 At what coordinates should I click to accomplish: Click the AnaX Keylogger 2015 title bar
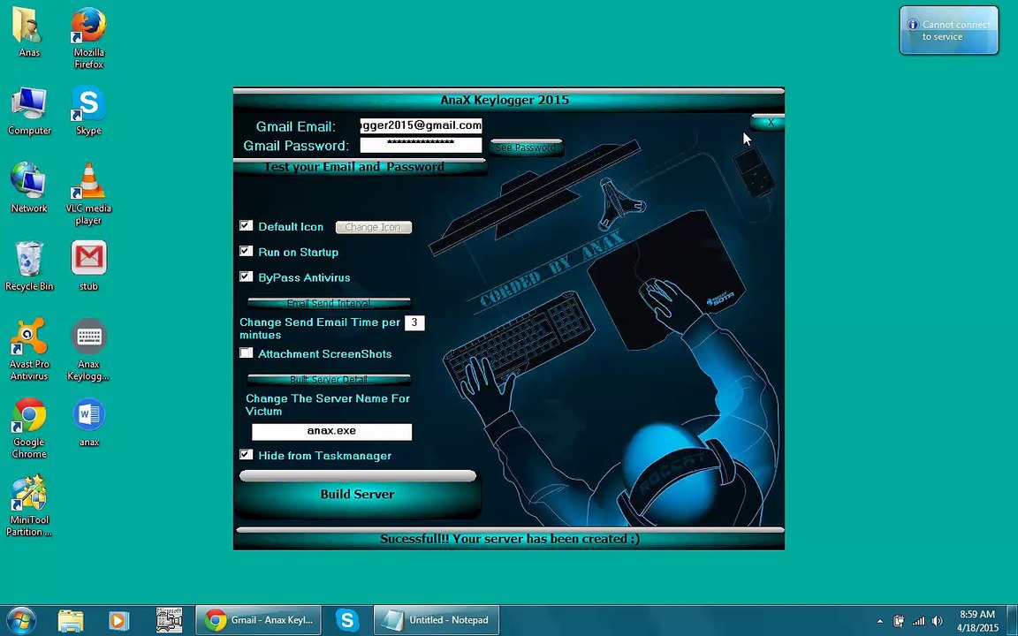click(509, 100)
